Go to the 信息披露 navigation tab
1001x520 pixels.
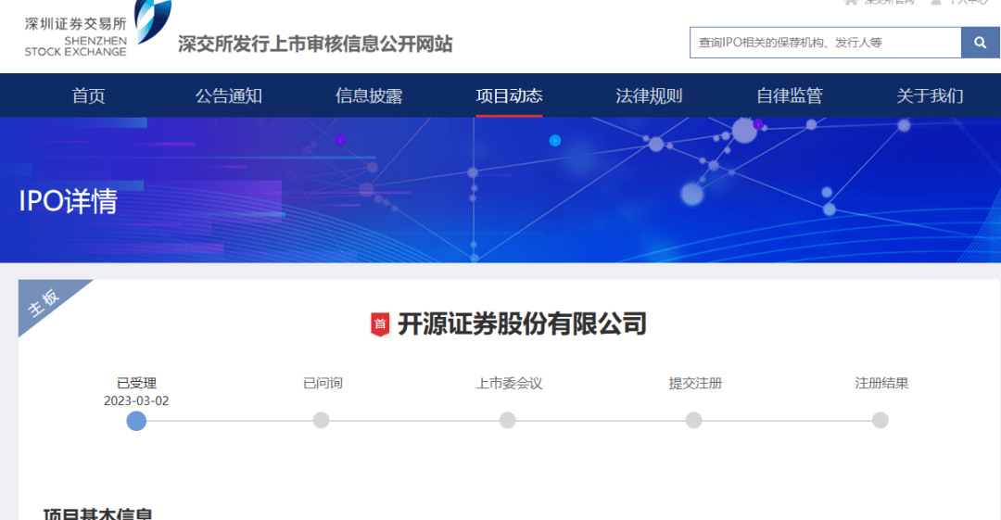point(369,96)
